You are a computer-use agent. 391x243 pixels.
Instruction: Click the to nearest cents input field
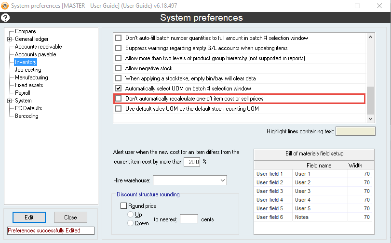pyautogui.click(x=189, y=219)
